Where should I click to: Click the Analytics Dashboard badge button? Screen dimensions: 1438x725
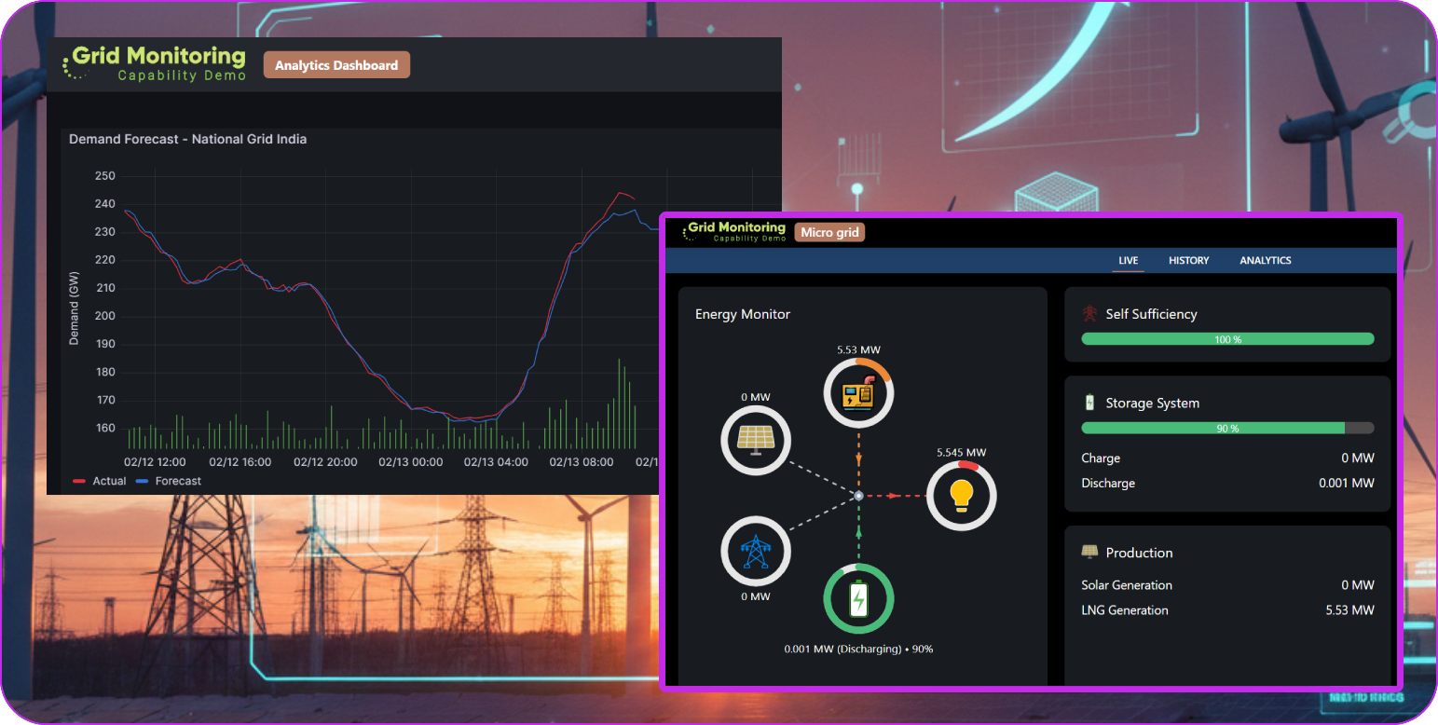336,64
